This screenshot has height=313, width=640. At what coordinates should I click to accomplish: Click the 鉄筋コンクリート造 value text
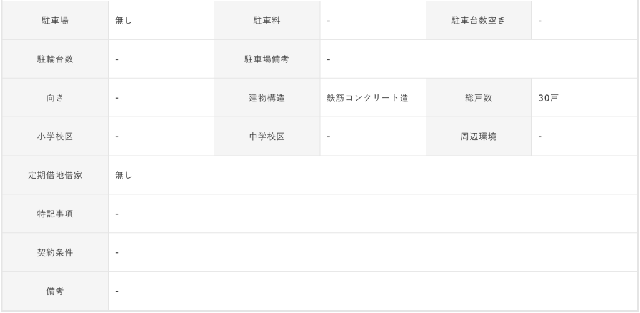pos(367,98)
